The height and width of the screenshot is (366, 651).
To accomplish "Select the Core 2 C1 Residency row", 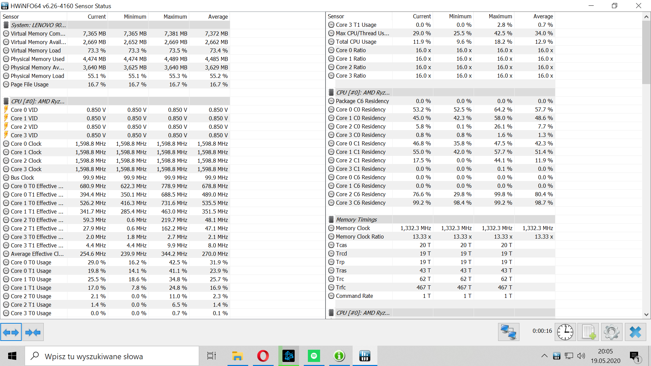I will [441, 160].
